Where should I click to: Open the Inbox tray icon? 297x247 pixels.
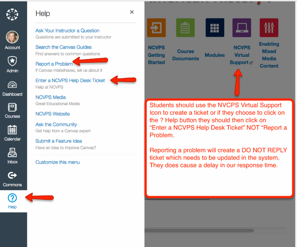pos(12,153)
